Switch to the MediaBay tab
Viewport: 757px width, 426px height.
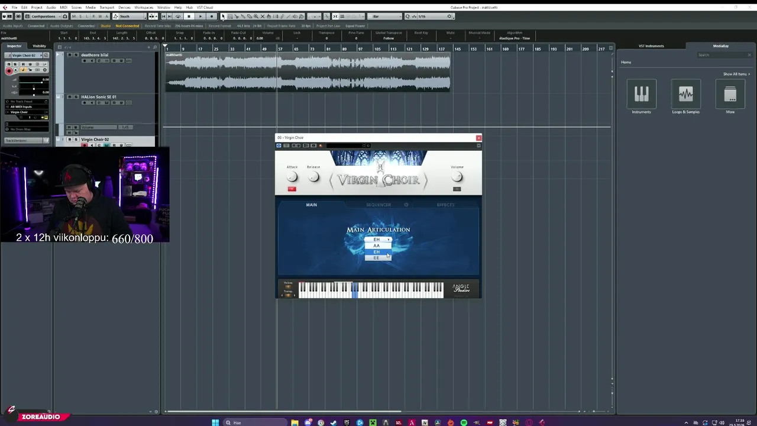[x=720, y=46]
